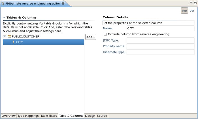Viewport: 198px width, 119px height.
Task: Collapse the PUBLIC.CUSTOMER tree node
Action: [5, 36]
